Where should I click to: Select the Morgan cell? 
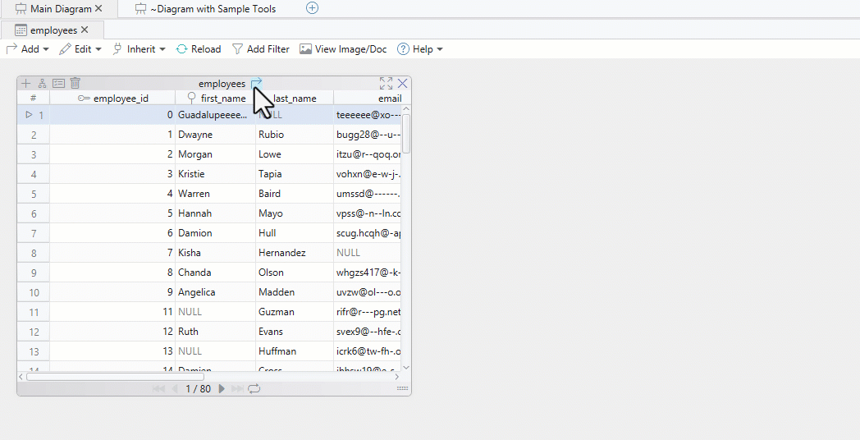click(216, 154)
